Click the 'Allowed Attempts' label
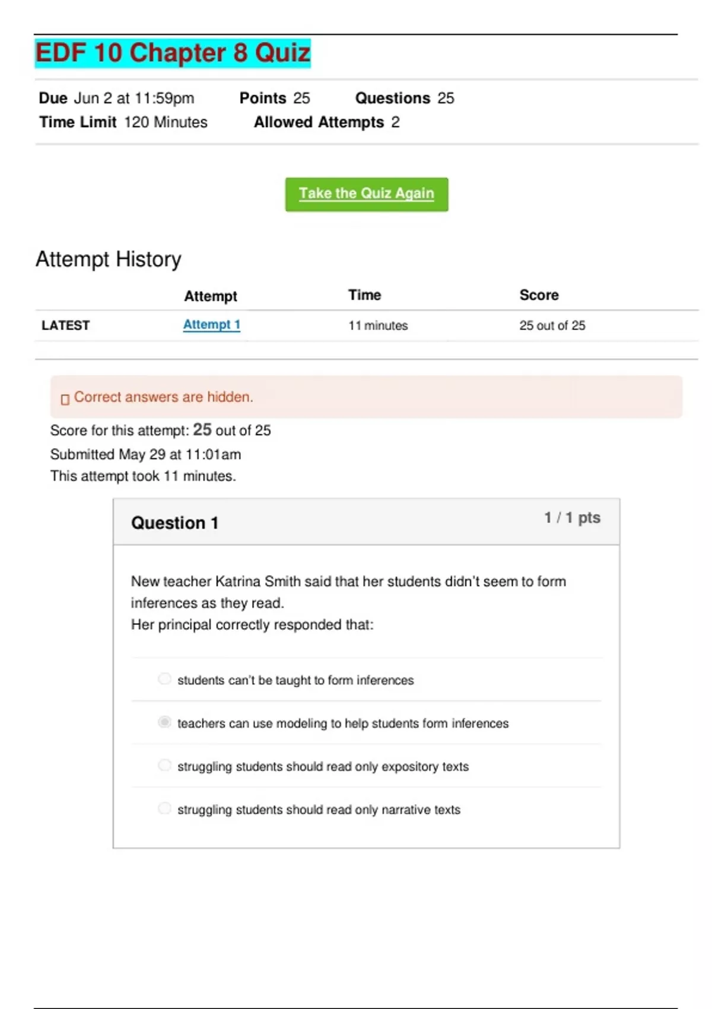The height and width of the screenshot is (1009, 712). (x=319, y=122)
